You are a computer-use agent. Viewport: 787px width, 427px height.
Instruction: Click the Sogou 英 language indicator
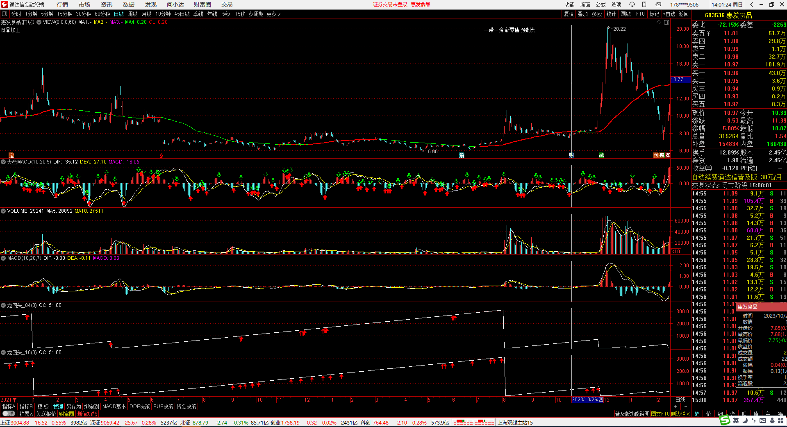pos(736,420)
